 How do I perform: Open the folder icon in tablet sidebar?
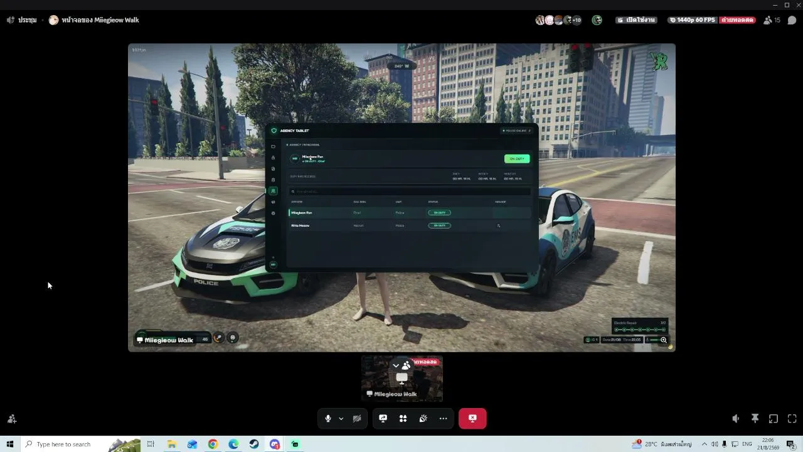pyautogui.click(x=273, y=146)
